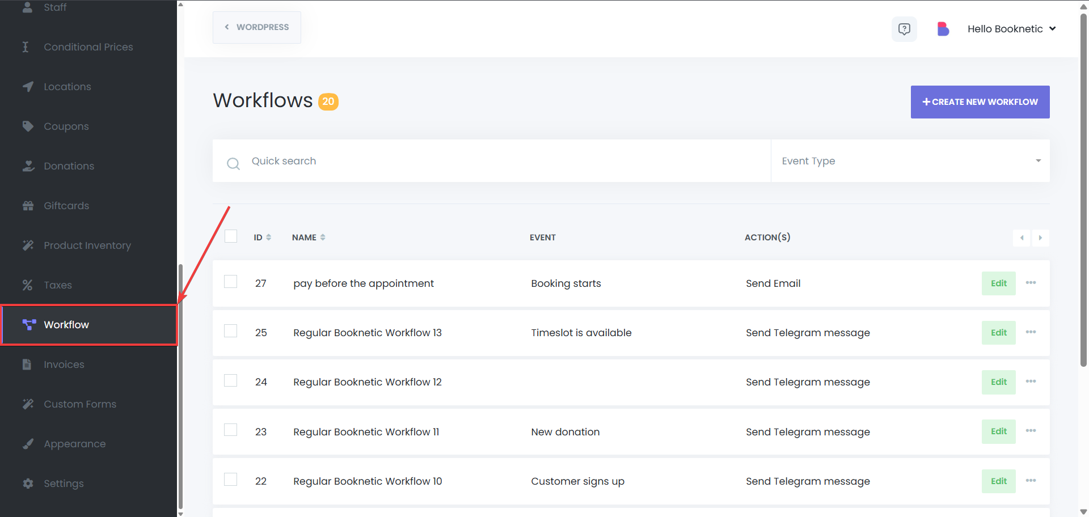
Task: Open Conditional Prices menu item
Action: click(x=88, y=47)
